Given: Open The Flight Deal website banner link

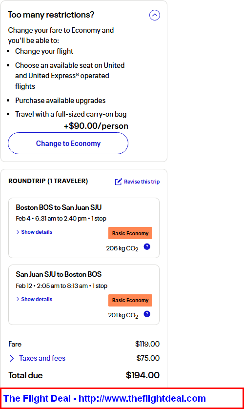Looking at the screenshot, I should pos(104,398).
